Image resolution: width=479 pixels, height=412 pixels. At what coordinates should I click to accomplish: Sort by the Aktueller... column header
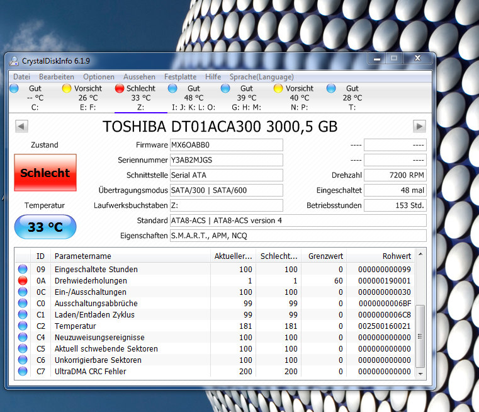coord(233,256)
